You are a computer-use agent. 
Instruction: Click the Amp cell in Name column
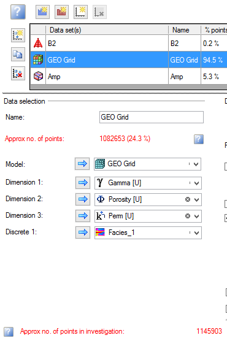tap(185, 76)
